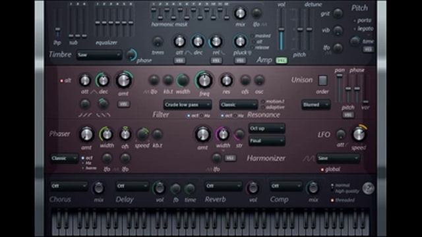The width and height of the screenshot is (422, 237).
Task: Click the Pitch vib knob
Action: [x=338, y=31]
